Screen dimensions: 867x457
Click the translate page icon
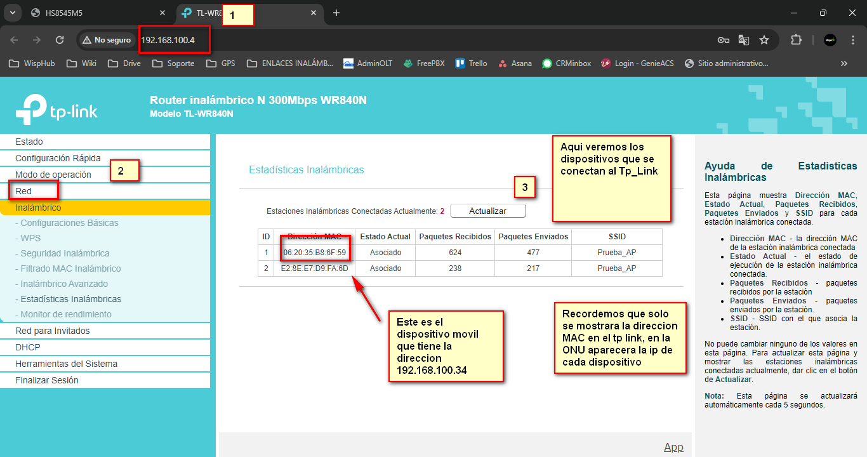[x=744, y=40]
